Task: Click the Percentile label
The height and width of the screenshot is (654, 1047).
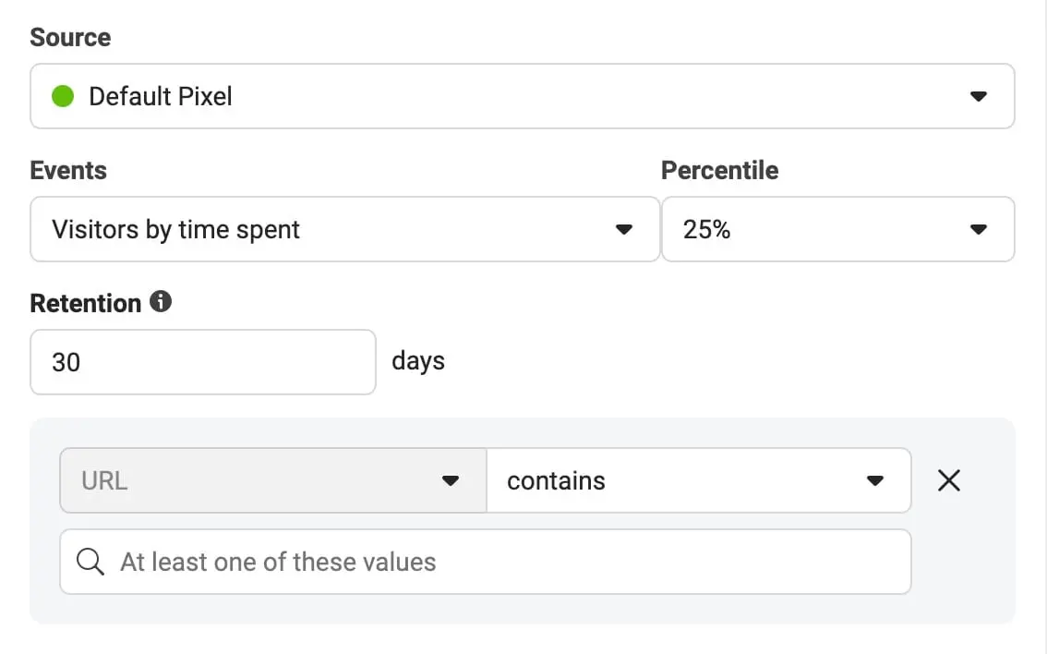Action: coord(719,171)
